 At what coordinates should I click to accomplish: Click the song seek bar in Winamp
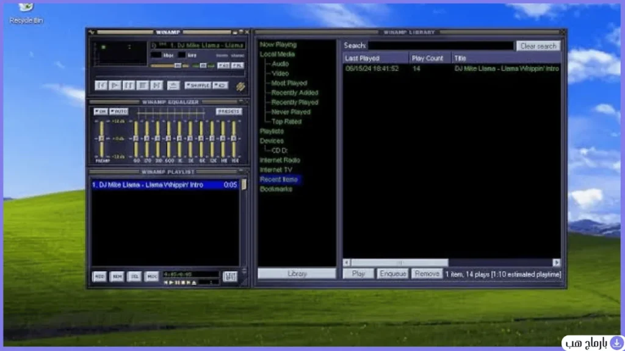(x=170, y=75)
